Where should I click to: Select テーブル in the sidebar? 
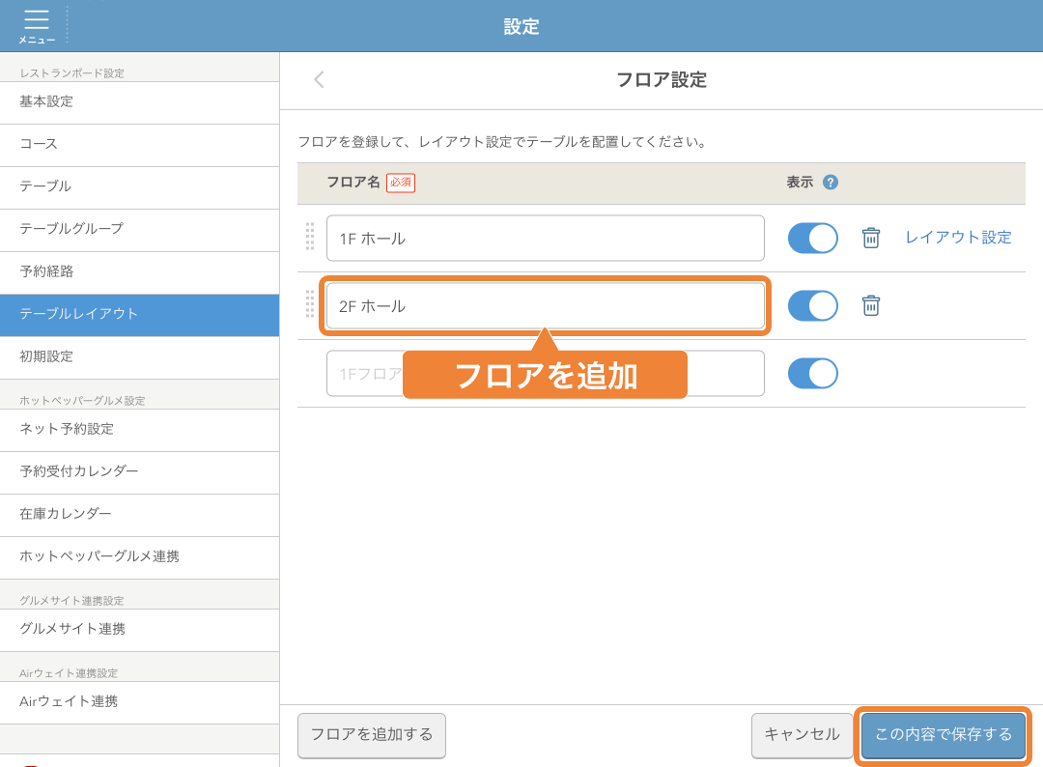[x=140, y=187]
